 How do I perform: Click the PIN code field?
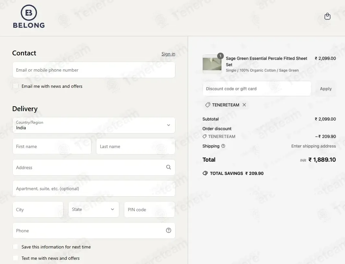tap(149, 210)
